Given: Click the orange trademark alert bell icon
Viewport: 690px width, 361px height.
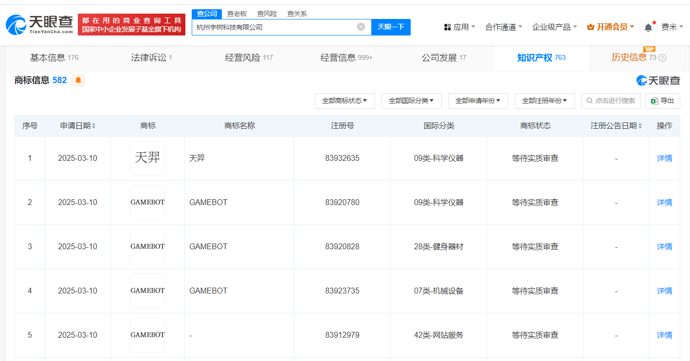Looking at the screenshot, I should tap(78, 80).
